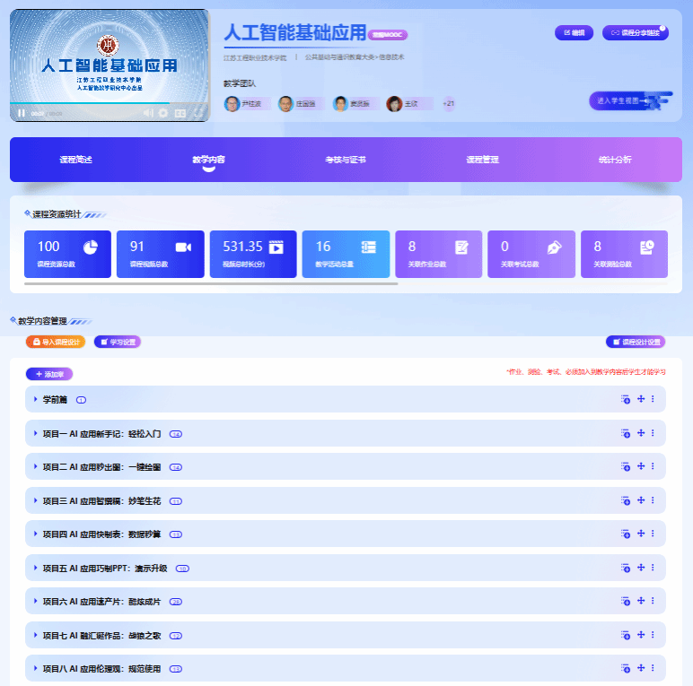Open the 统计分析 tab
Screen dimensions: 693x686
[615, 160]
